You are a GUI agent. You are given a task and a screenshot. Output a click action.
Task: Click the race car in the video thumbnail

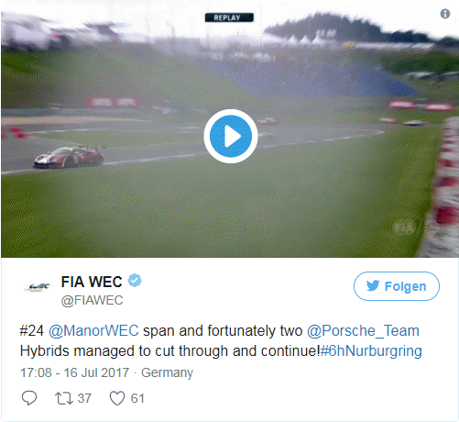pos(69,157)
